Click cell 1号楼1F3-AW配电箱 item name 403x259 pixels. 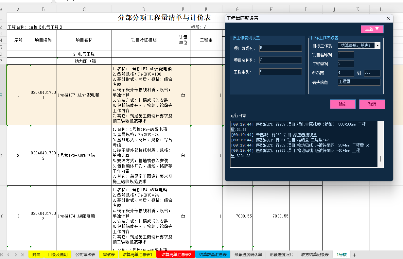pos(84,155)
